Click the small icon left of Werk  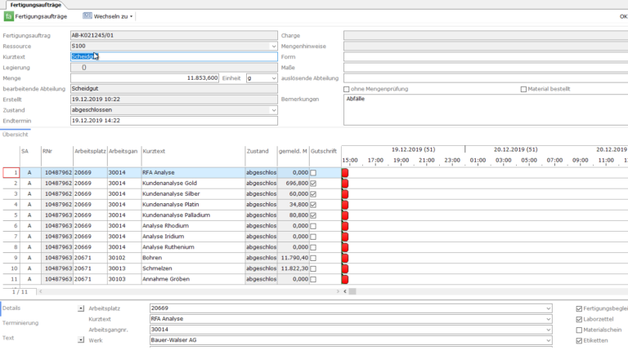pyautogui.click(x=81, y=339)
